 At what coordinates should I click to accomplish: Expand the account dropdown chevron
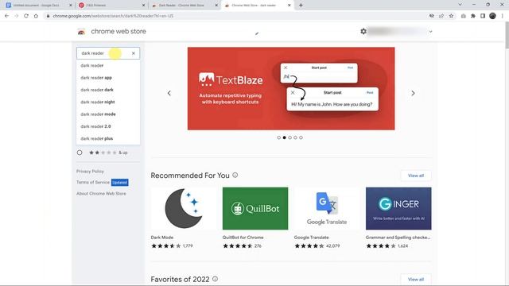click(430, 32)
